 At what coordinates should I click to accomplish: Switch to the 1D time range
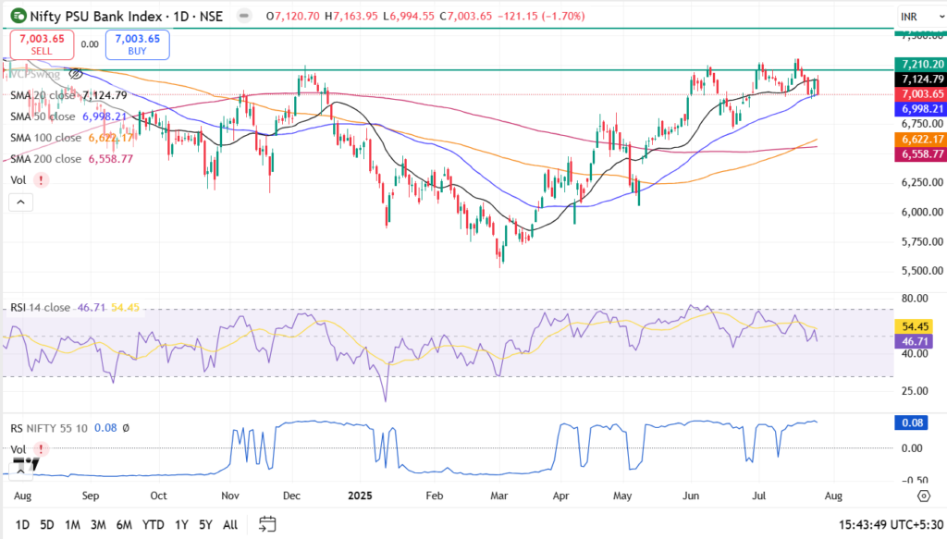22,524
